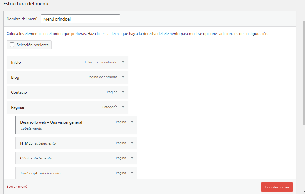Click the Página de entradas type label

[x=103, y=77]
